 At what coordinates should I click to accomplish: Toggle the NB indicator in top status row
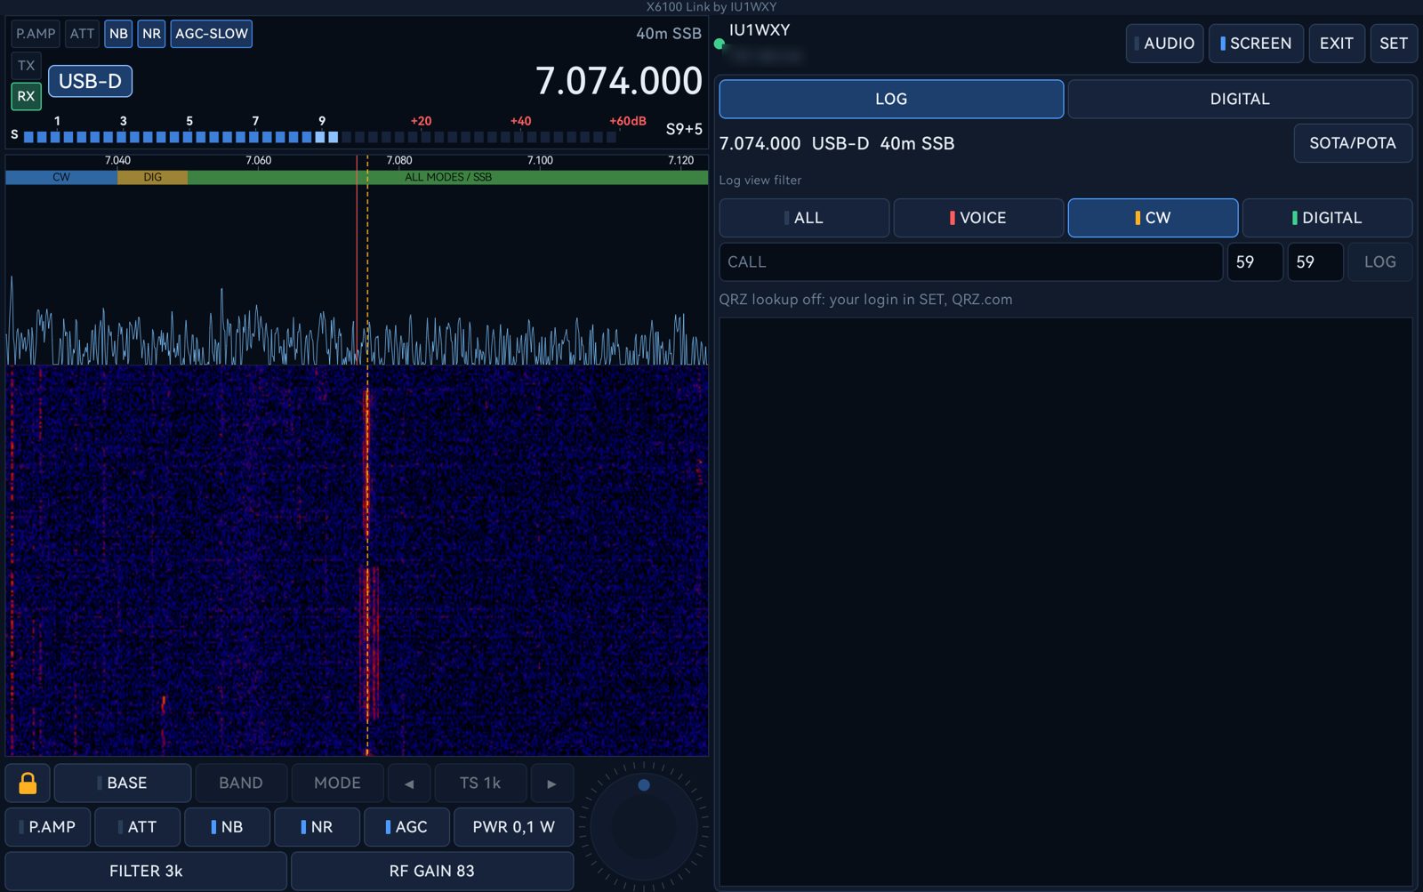click(118, 34)
